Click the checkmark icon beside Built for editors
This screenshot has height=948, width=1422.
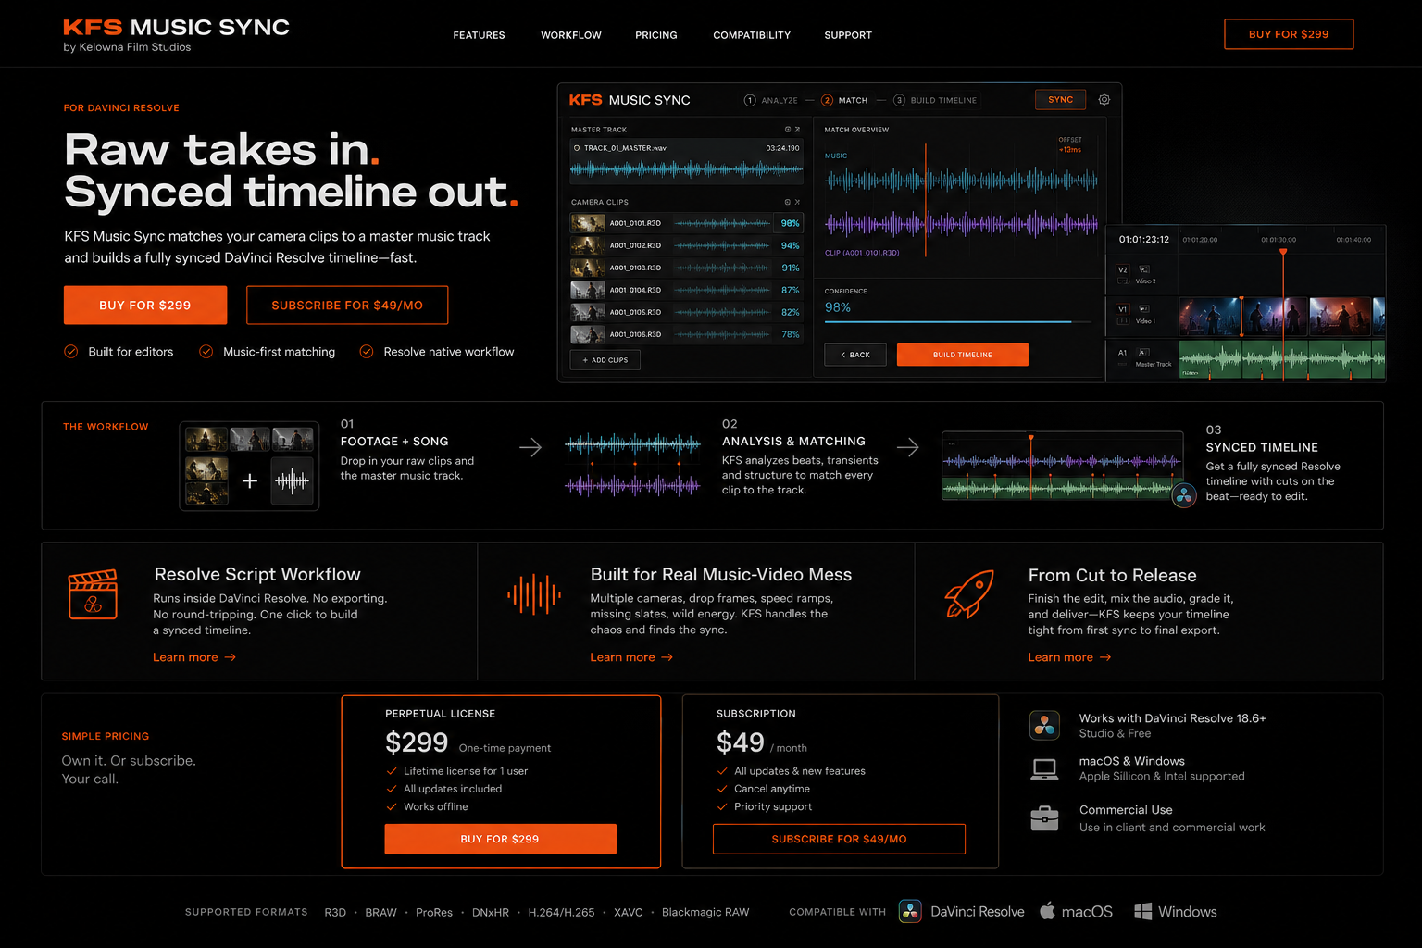coord(71,352)
